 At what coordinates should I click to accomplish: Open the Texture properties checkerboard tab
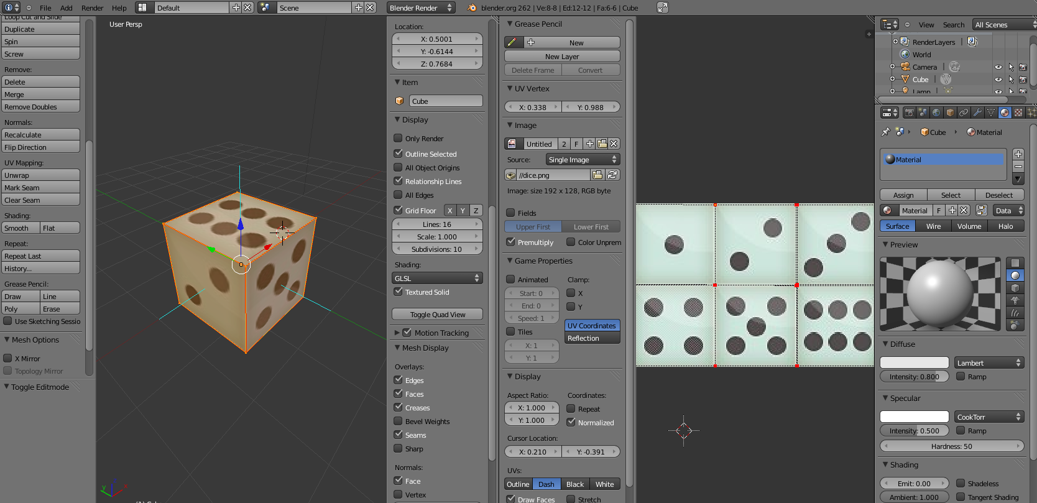1018,113
